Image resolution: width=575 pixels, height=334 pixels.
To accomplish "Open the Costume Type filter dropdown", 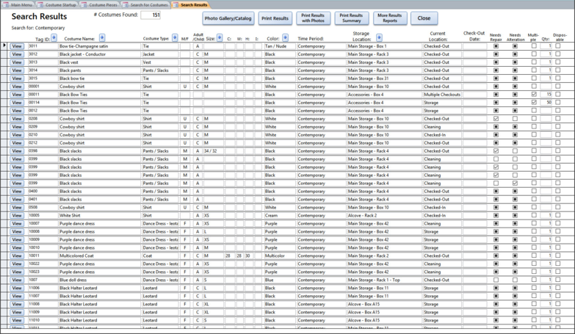I will [x=176, y=37].
